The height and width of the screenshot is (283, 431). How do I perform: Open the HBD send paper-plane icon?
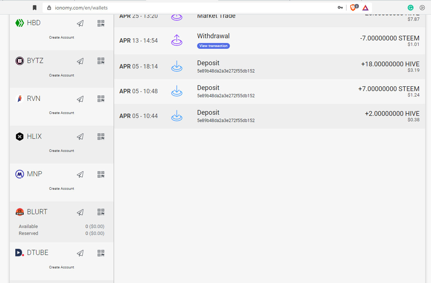pyautogui.click(x=80, y=23)
